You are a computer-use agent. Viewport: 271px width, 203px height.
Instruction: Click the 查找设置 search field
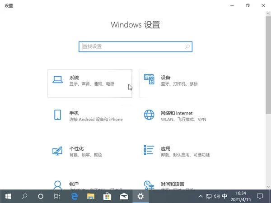(x=135, y=46)
